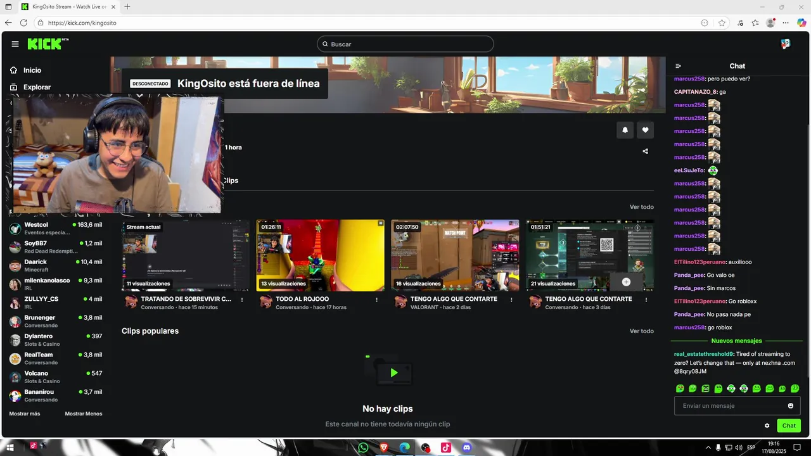The image size is (811, 456).
Task: Open Daarick Minecraft channel
Action: [x=56, y=265]
